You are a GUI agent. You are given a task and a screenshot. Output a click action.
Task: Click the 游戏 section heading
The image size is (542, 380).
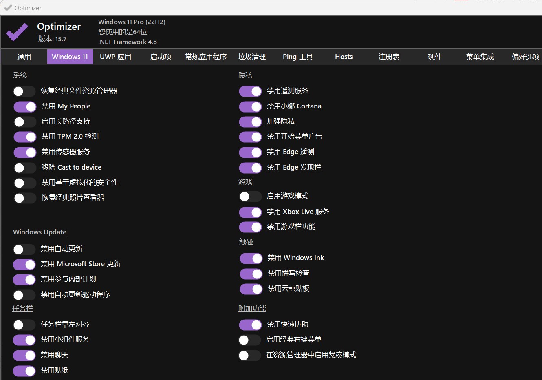pyautogui.click(x=245, y=182)
